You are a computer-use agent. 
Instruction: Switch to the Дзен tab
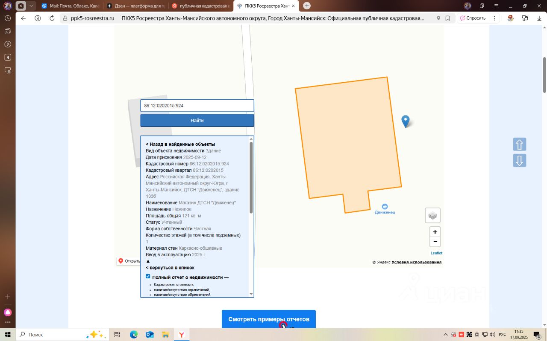point(136,6)
